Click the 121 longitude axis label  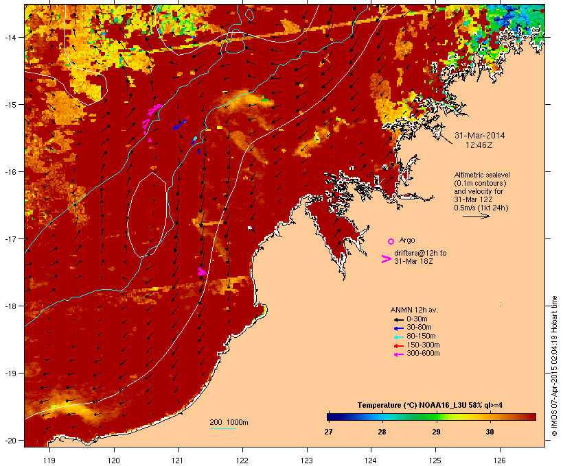pos(178,461)
